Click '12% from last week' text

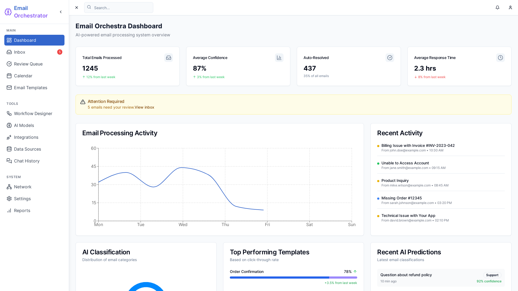coord(101,77)
